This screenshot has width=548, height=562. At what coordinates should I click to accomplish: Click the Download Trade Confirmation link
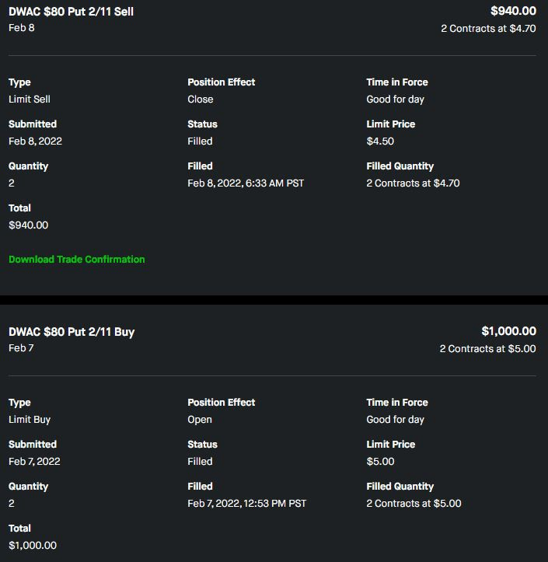pos(76,260)
